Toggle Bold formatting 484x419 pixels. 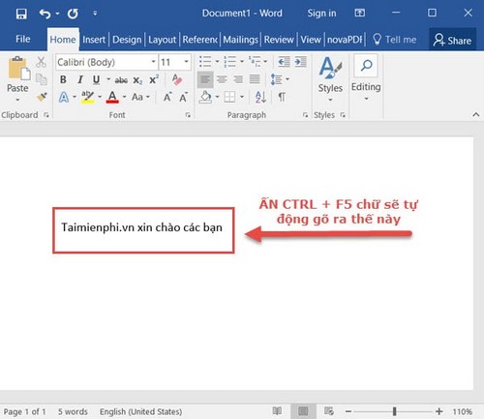(x=63, y=79)
